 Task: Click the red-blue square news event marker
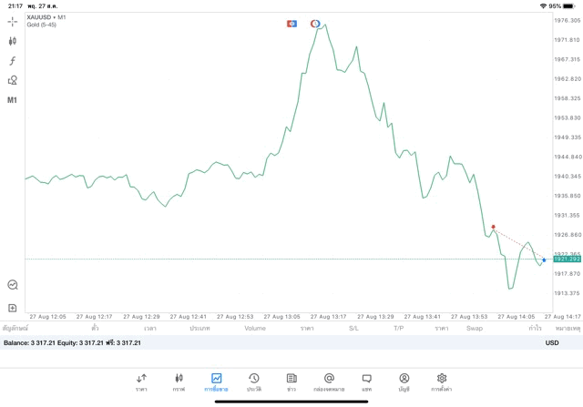[291, 23]
